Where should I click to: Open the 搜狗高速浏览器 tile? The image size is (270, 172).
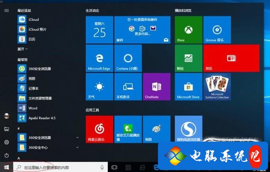point(188,129)
